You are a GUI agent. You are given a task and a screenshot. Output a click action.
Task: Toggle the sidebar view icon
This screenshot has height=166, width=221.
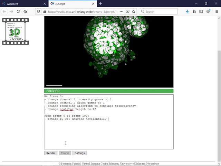[x=201, y=11]
